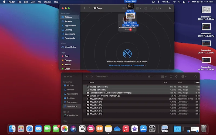Select the Yellow tag in sidebar
216x135 pixels.
[x=70, y=65]
